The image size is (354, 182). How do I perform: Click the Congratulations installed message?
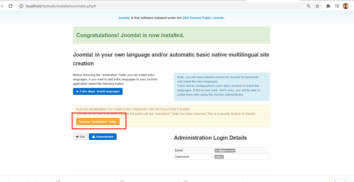(130, 35)
